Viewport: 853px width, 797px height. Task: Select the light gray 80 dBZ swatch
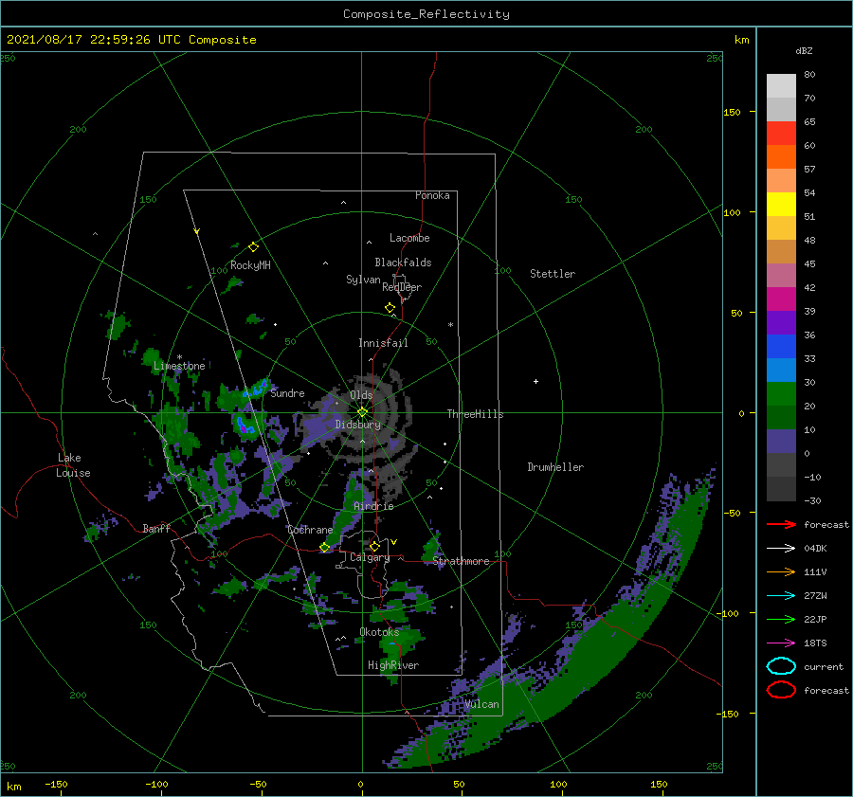click(781, 86)
